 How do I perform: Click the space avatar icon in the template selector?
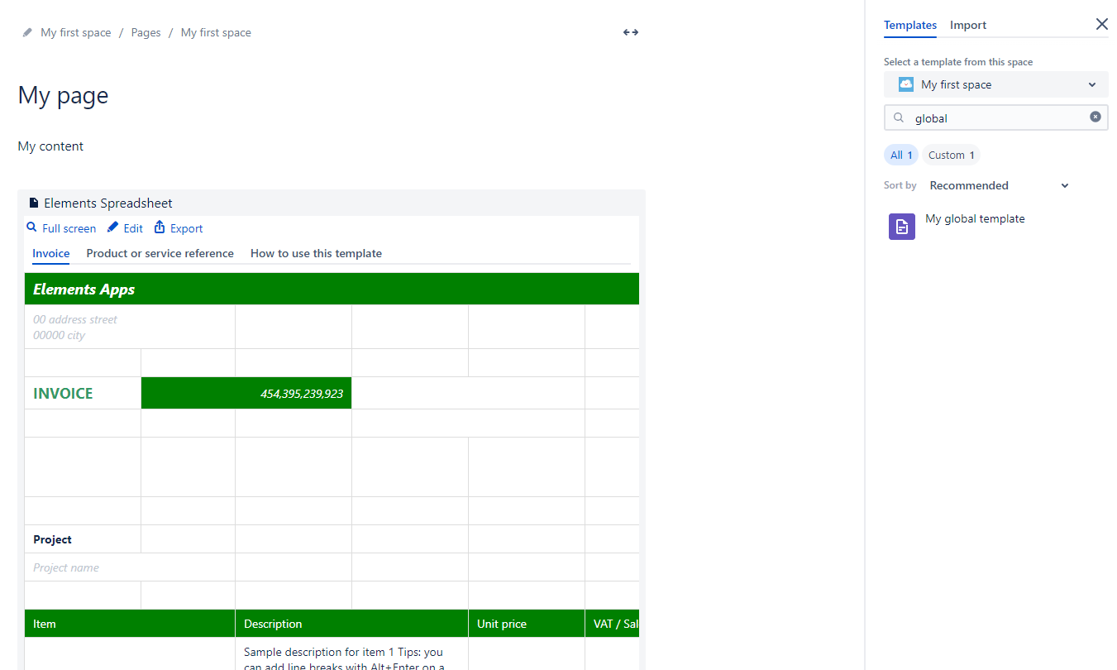click(905, 84)
